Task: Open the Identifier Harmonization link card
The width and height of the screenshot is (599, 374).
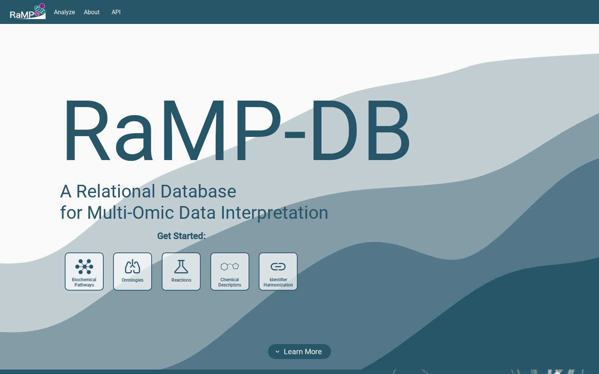Action: tap(278, 272)
